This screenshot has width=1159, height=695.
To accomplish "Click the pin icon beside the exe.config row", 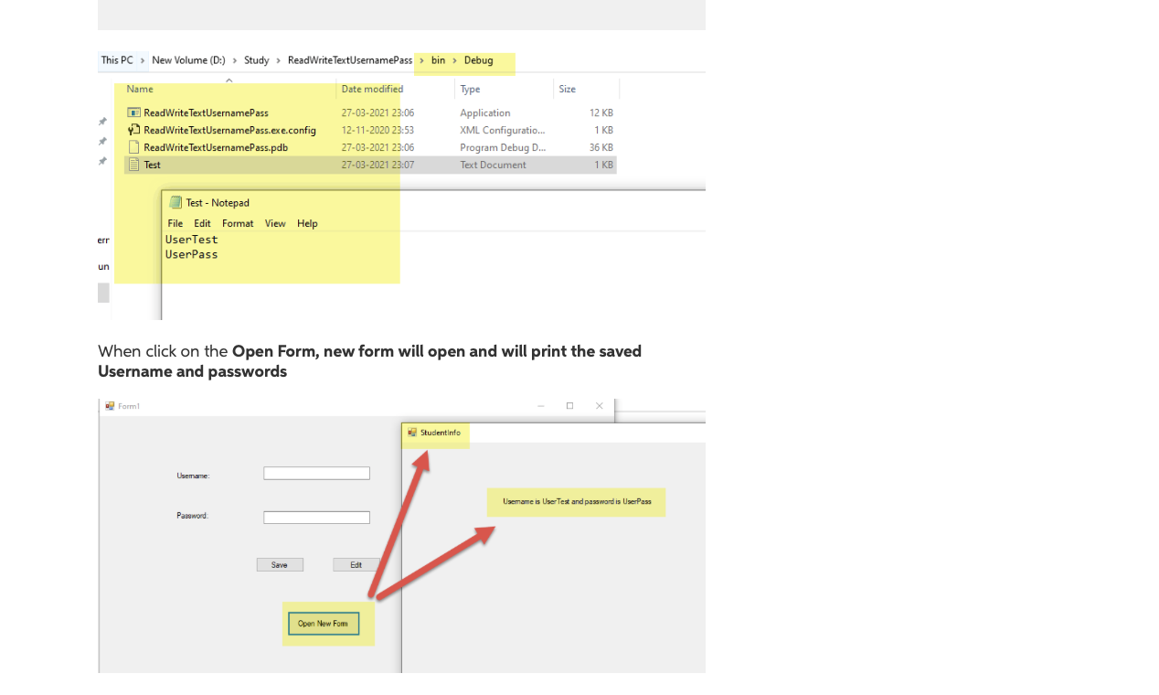I will [x=102, y=142].
